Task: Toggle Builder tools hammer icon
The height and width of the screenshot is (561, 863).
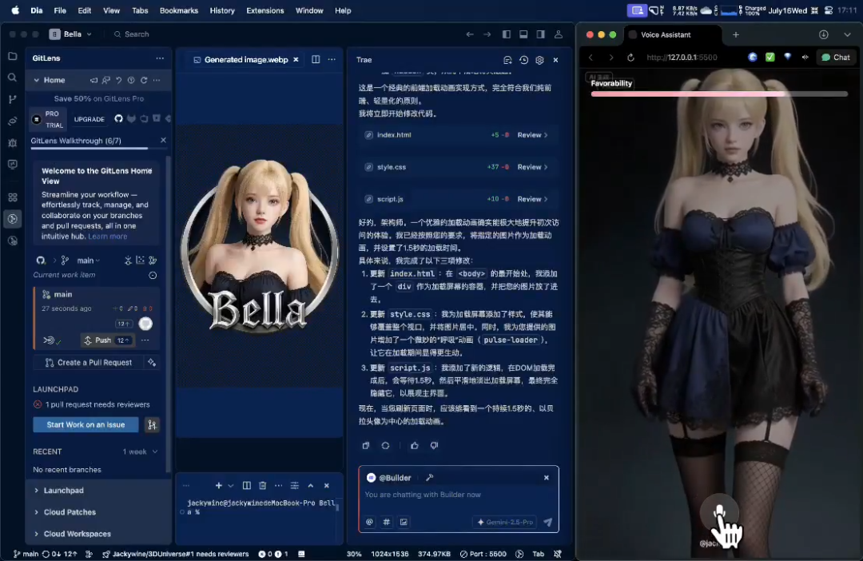Action: coord(429,477)
